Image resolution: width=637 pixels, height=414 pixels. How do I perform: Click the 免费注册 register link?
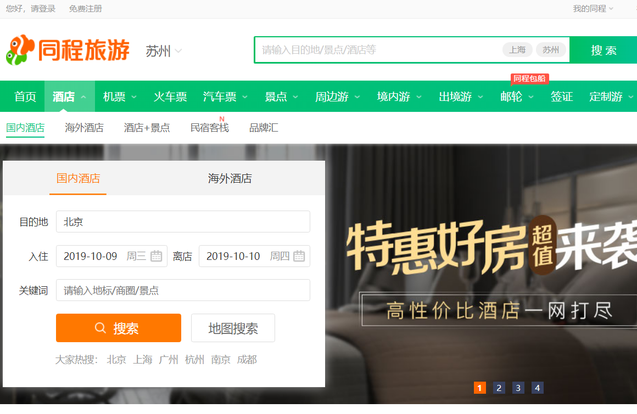(x=85, y=9)
